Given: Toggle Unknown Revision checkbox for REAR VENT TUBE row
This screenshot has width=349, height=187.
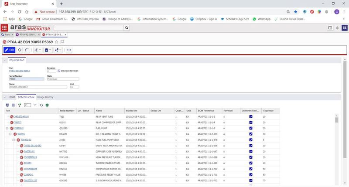Looking at the screenshot, I should tap(250, 116).
